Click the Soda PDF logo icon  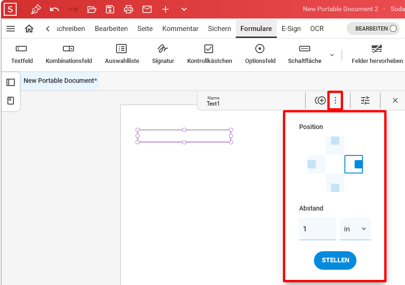click(x=10, y=9)
